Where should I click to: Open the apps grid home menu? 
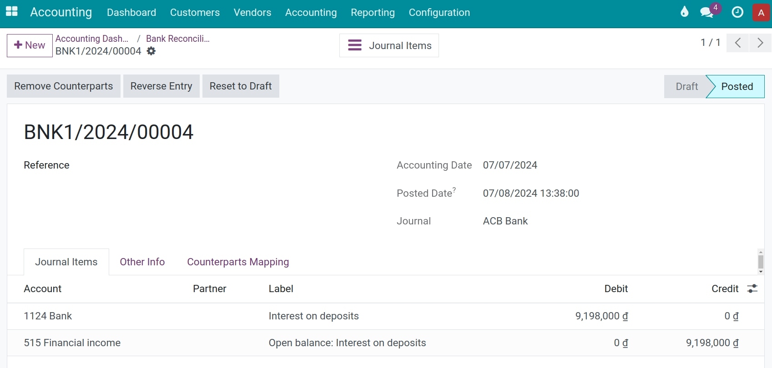tap(12, 12)
